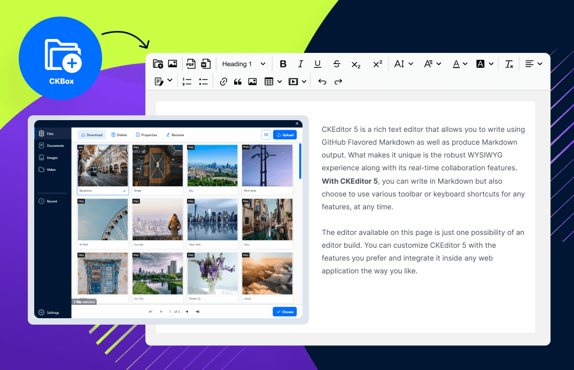Click the Delete button in CKBox
574x370 pixels.
119,135
